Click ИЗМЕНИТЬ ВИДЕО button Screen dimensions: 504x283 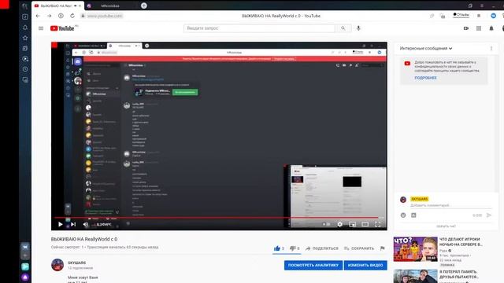coord(365,266)
